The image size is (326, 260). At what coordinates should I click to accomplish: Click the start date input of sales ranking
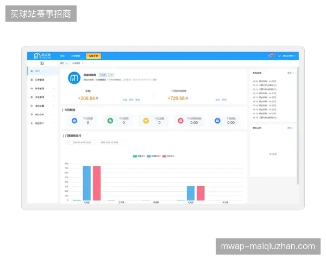coord(82,142)
